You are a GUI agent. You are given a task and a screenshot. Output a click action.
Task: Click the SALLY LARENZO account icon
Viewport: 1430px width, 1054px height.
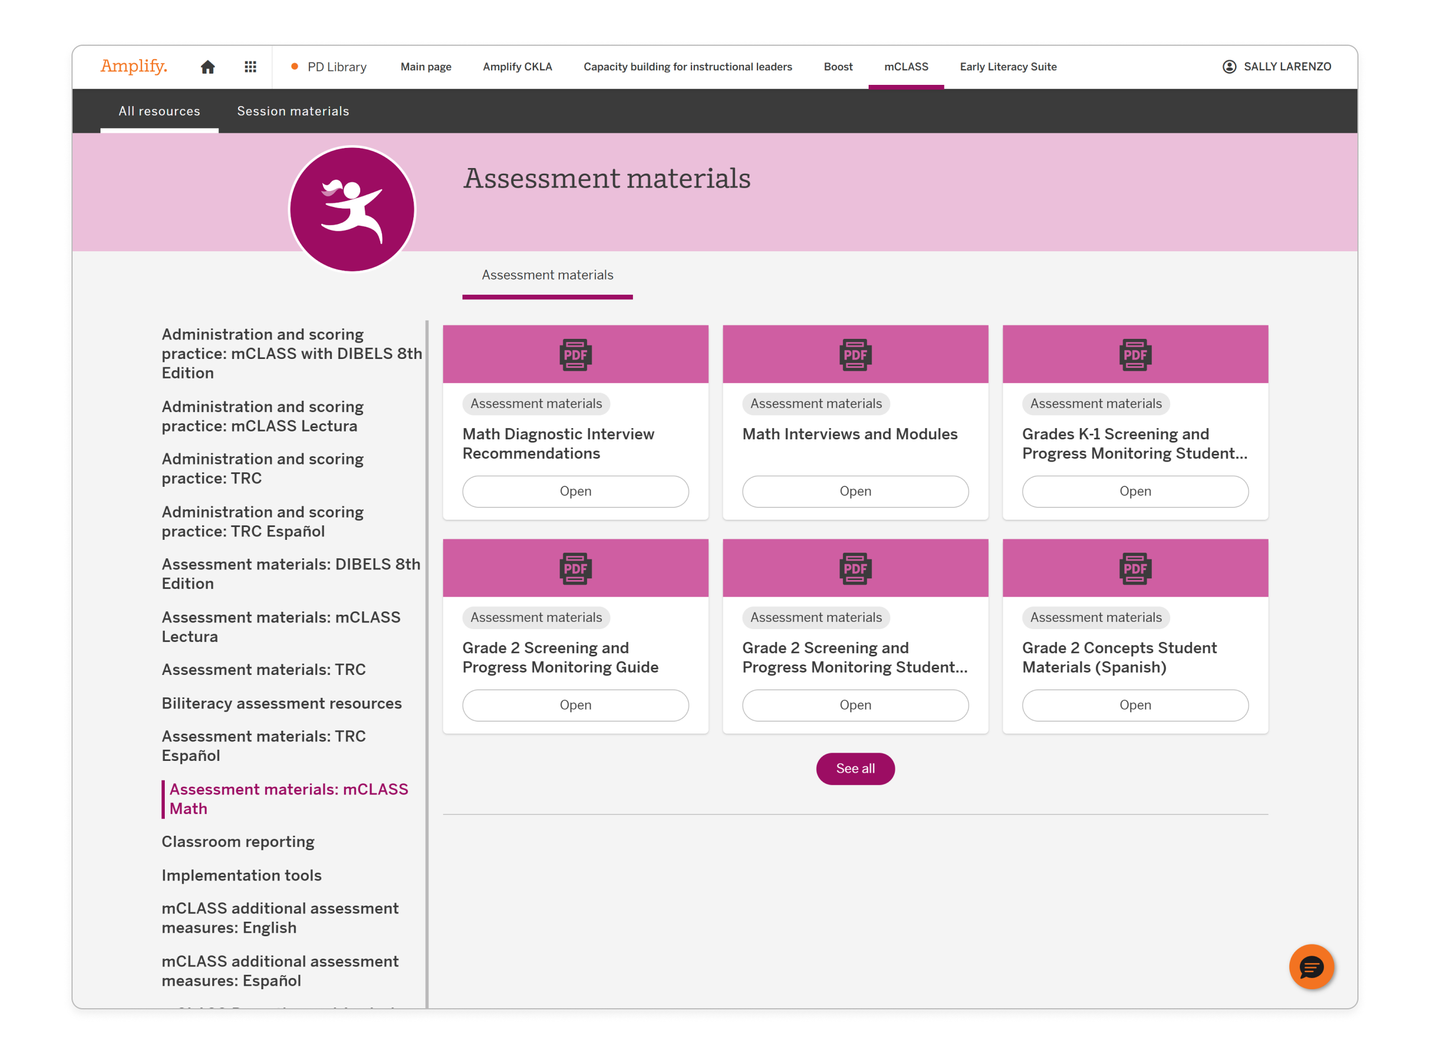tap(1229, 66)
